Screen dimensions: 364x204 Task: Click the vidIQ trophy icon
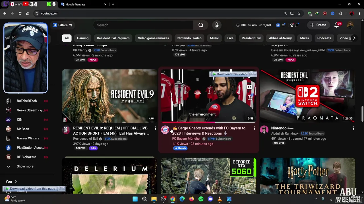point(292,25)
